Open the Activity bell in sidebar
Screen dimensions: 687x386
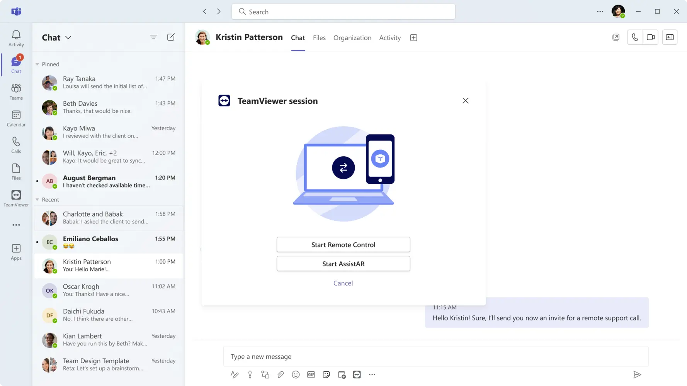(16, 38)
